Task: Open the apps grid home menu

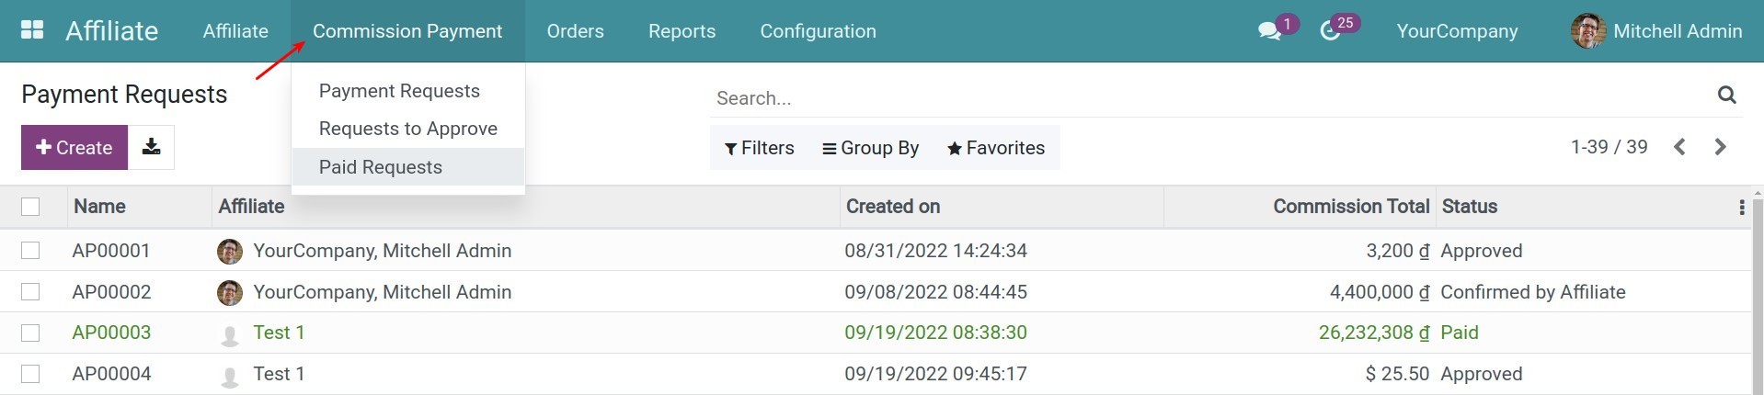Action: 32,30
